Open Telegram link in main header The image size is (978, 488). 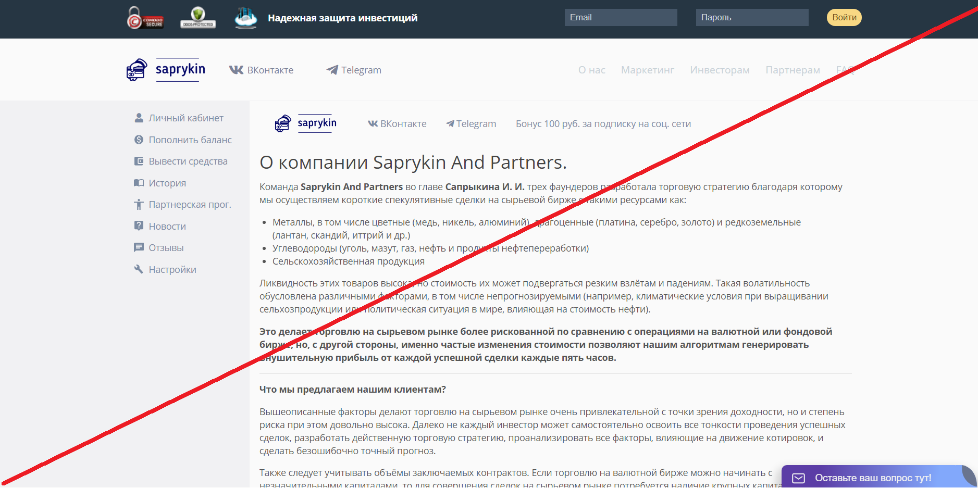point(354,70)
